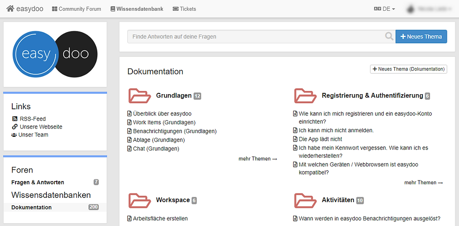Click document icon beside 'Ich habe mein Kennwort vergessen'
This screenshot has height=226, width=459.
pos(295,148)
